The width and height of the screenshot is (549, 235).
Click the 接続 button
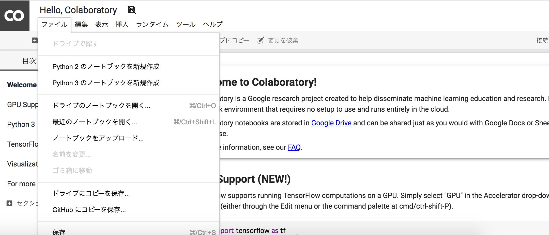point(542,40)
